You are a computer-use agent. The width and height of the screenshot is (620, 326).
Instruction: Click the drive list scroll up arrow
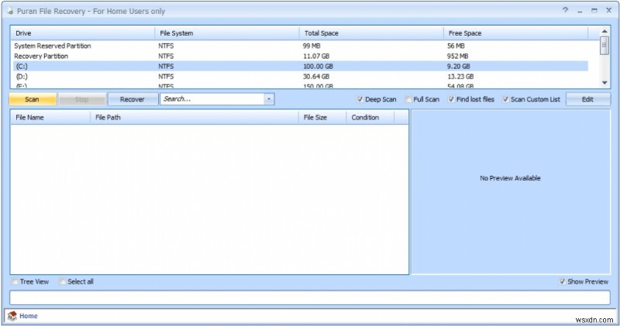[x=604, y=31]
